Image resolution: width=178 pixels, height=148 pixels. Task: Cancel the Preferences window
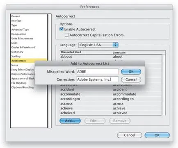point(130,135)
